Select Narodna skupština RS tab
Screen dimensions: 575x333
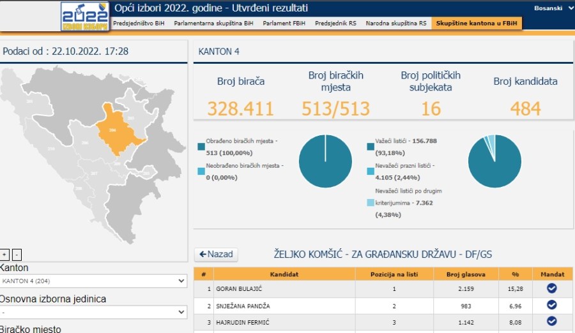(395, 24)
